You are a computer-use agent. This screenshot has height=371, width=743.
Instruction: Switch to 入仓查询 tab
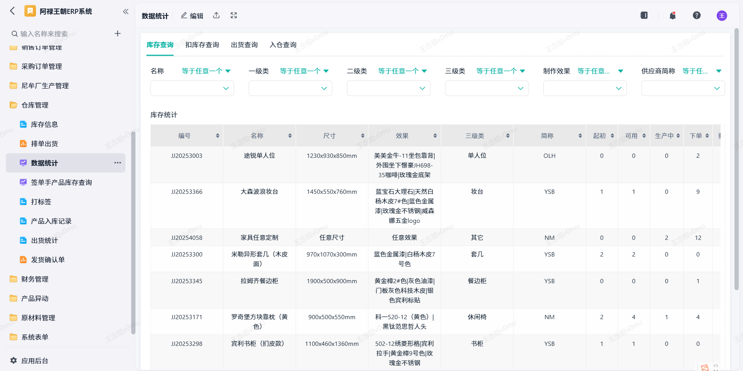[x=283, y=45]
